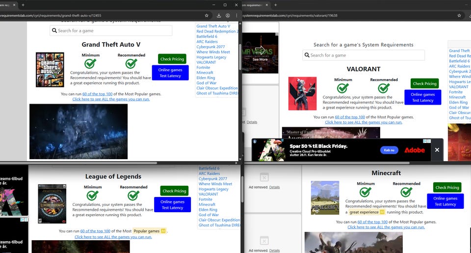
Task: Open Cyberpunk 2077 in League of Legends sidebar
Action: [x=212, y=179]
